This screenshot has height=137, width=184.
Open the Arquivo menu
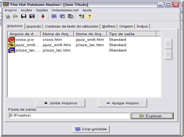pos(11,10)
